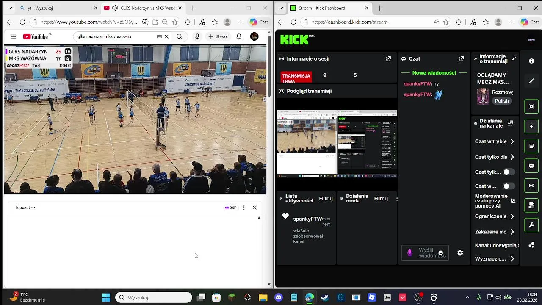This screenshot has height=305, width=542.
Task: Start YouTube voice search with microphone
Action: coord(197,36)
